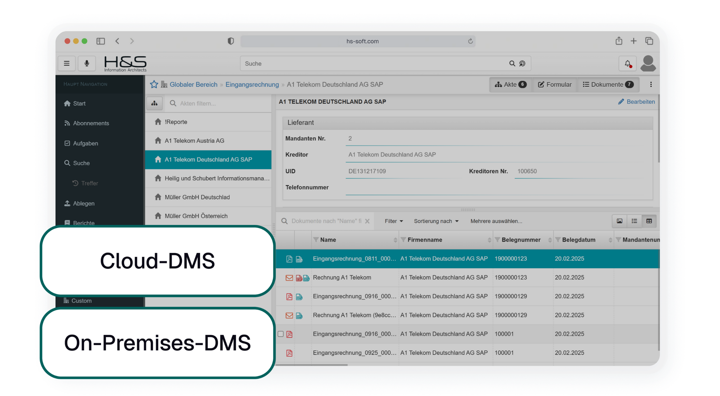Clear the Dokumente name filter with X
The width and height of the screenshot is (720, 396).
click(x=367, y=221)
